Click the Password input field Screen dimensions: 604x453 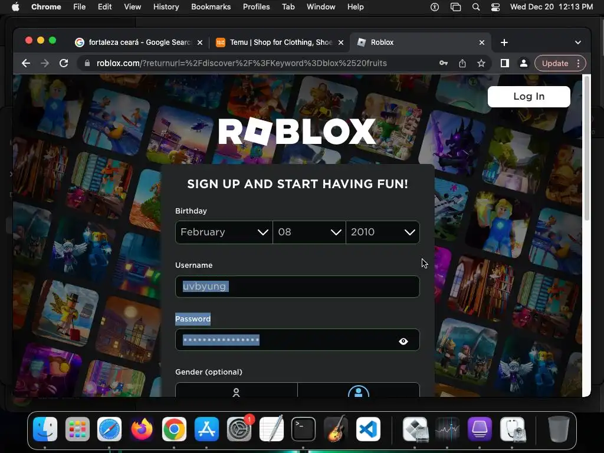tap(297, 340)
